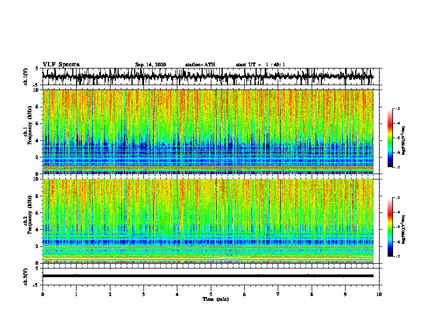427x330 pixels.
Task: Click the ch.1 colorbar log(PSD) label
Action: 403,140
